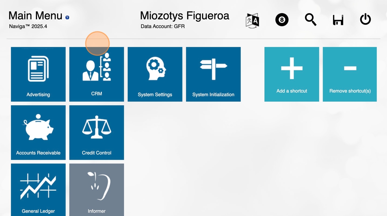Click the blue help icon beside Main Menu
Screen dimensions: 387x216
tap(67, 17)
